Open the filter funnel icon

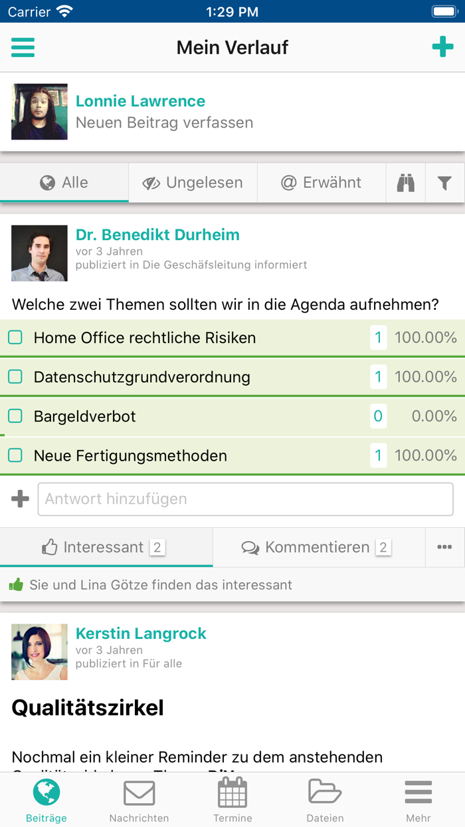[x=445, y=182]
